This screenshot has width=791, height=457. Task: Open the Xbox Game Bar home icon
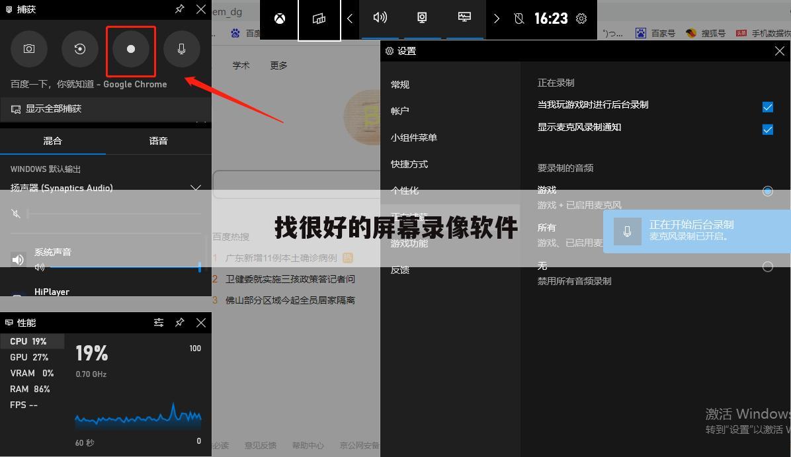[278, 19]
